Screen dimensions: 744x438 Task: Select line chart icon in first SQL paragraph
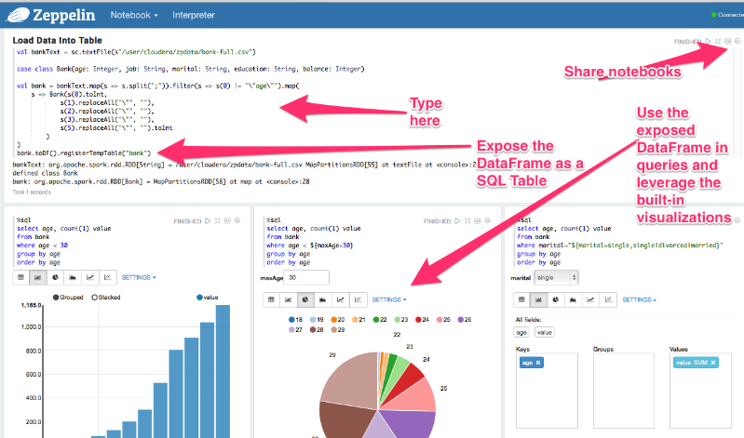[90, 277]
